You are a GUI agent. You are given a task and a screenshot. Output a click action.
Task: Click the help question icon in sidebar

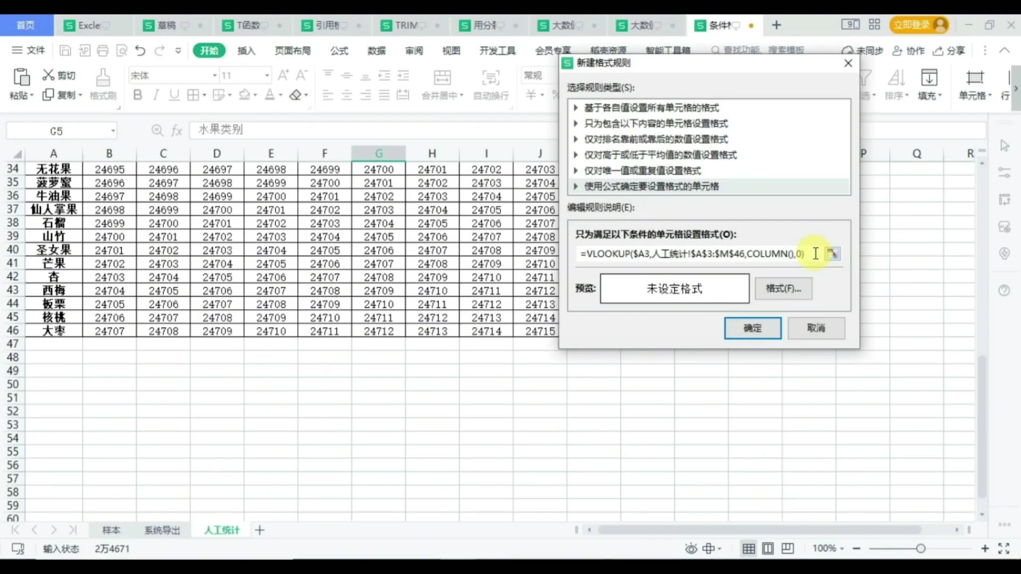(x=1004, y=291)
